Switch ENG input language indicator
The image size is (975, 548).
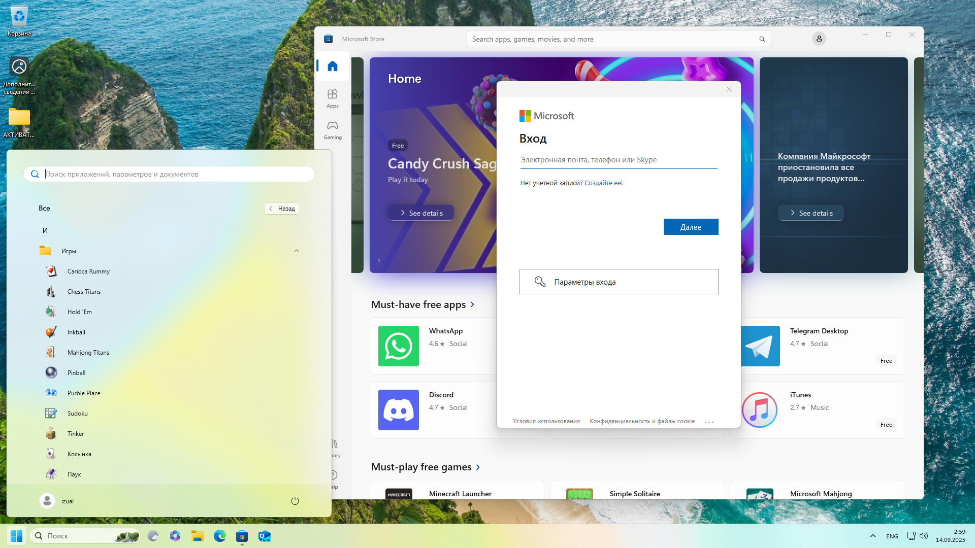coord(892,536)
